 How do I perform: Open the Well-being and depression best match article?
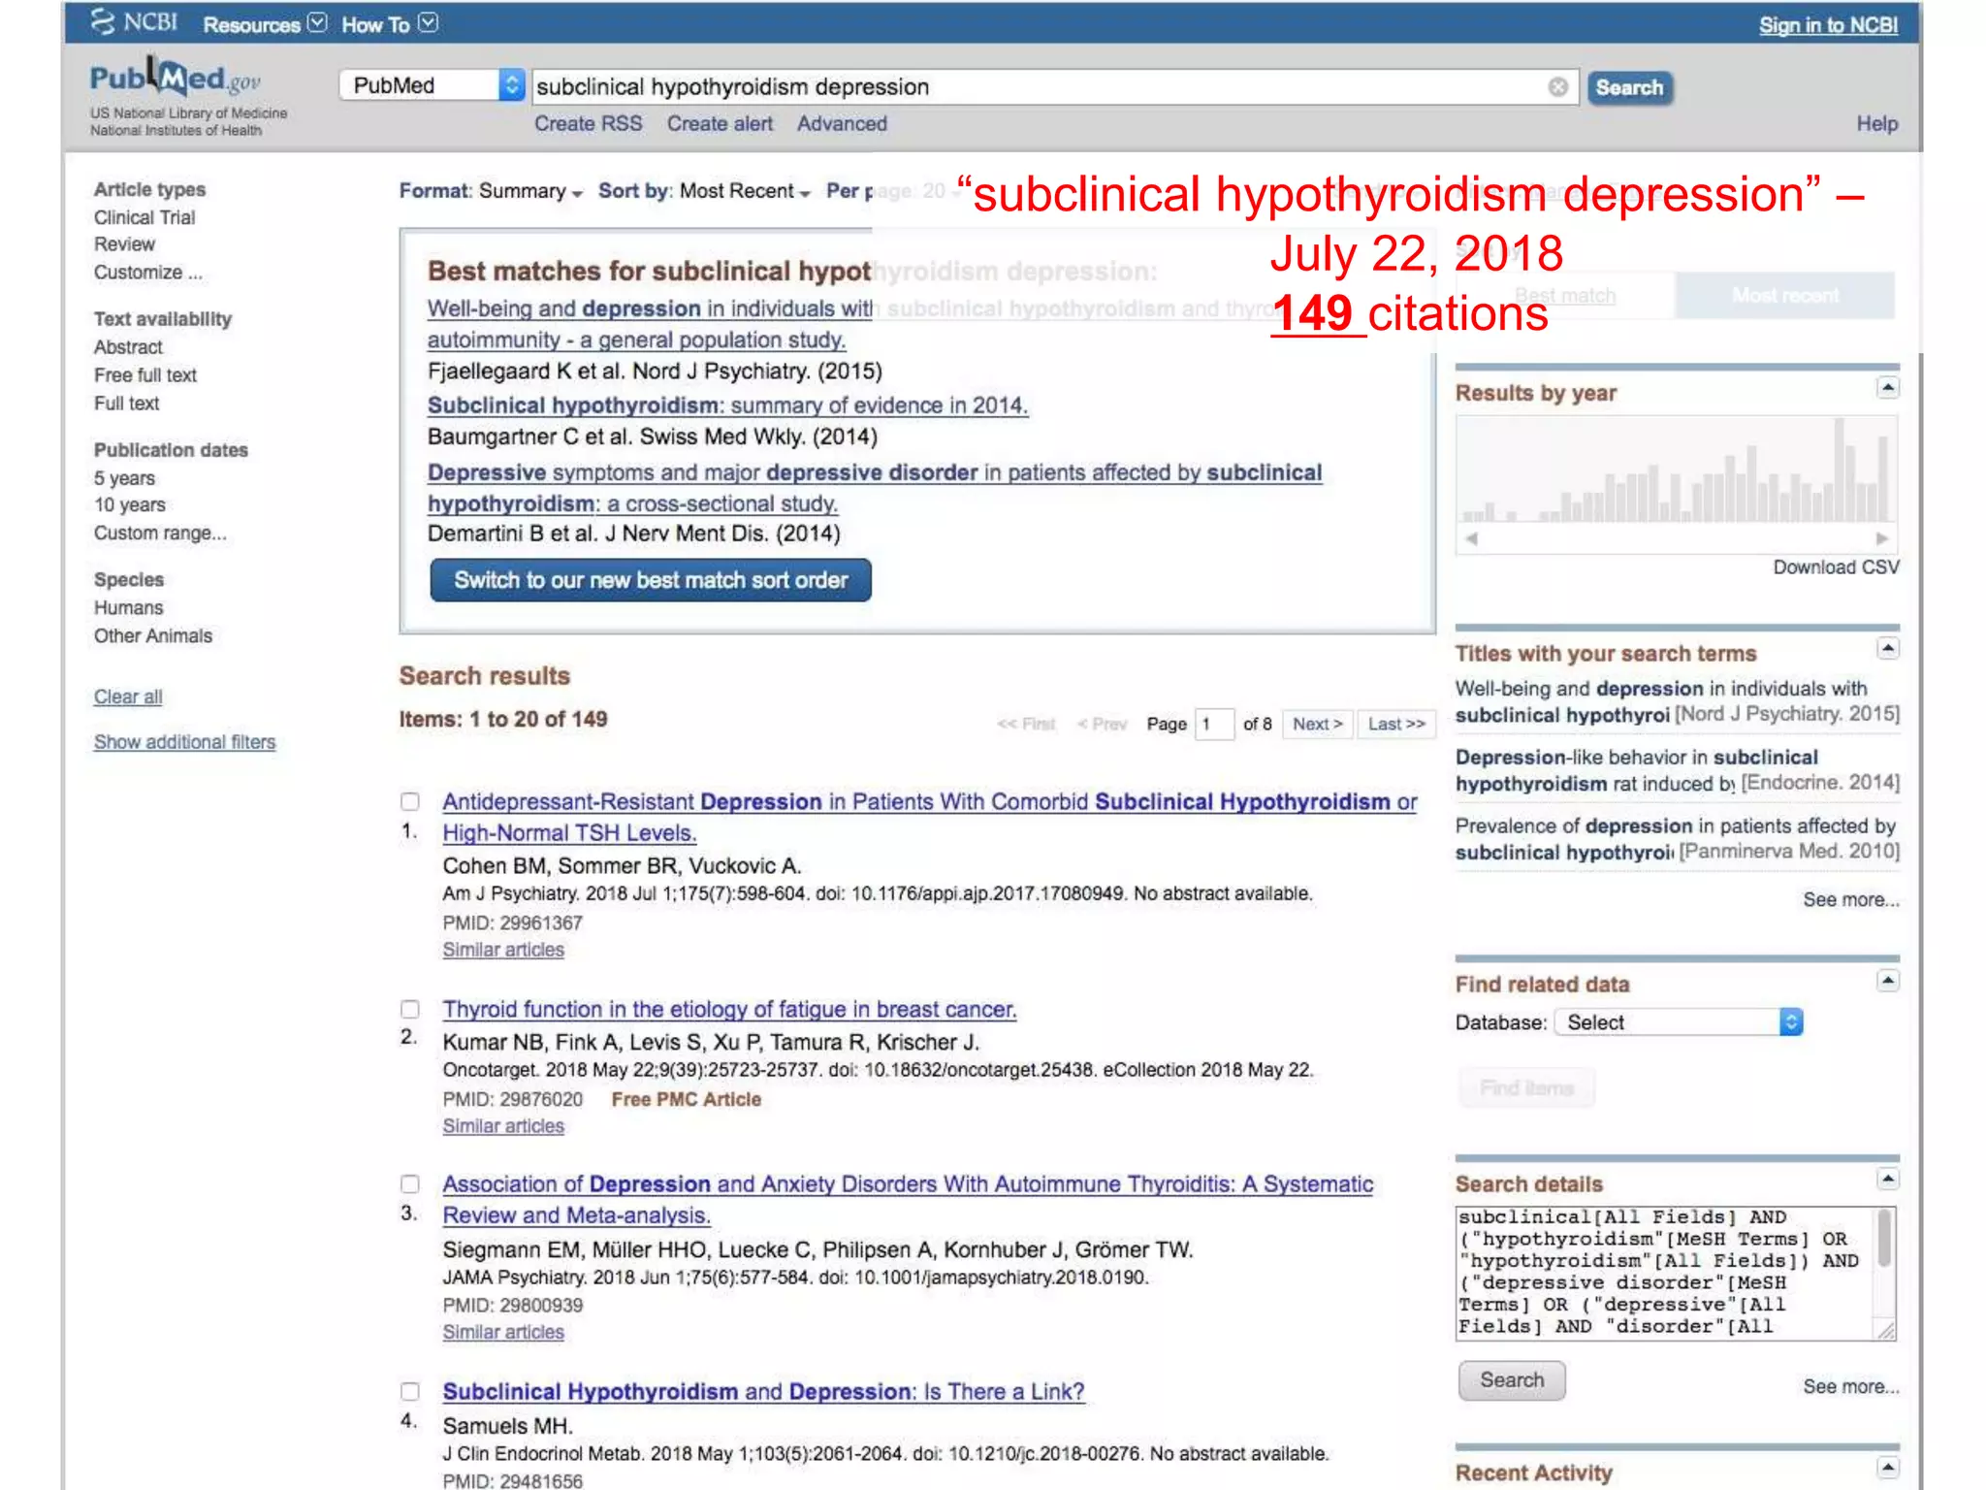[x=650, y=324]
